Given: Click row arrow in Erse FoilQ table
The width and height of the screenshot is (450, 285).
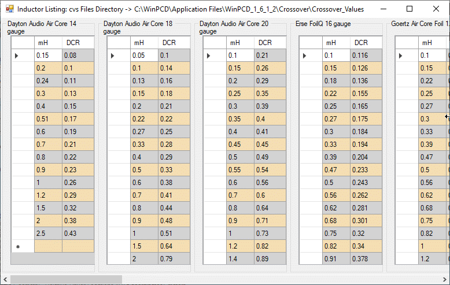Looking at the screenshot, I should click(x=305, y=55).
